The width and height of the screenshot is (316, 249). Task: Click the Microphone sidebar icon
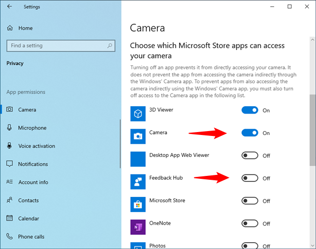pyautogui.click(x=9, y=128)
